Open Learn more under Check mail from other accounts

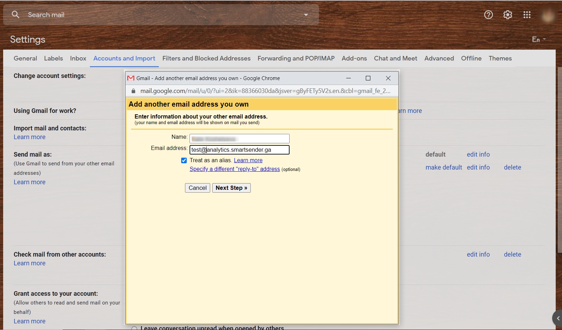(29, 263)
